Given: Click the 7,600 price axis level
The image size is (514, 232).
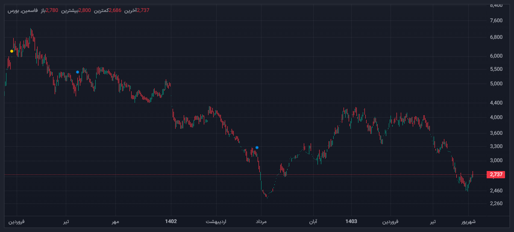Looking at the screenshot, I should (x=496, y=20).
